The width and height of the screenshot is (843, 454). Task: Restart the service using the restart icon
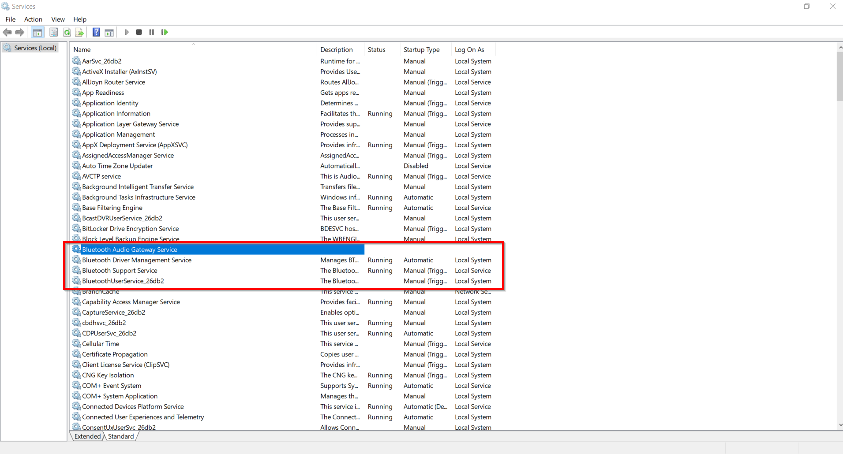click(x=164, y=32)
